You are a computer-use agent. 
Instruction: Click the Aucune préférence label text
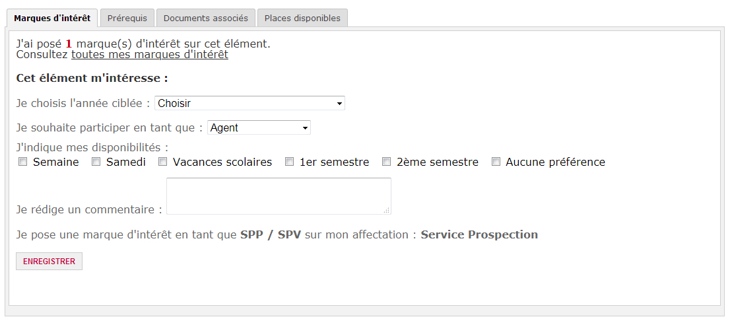tap(555, 162)
